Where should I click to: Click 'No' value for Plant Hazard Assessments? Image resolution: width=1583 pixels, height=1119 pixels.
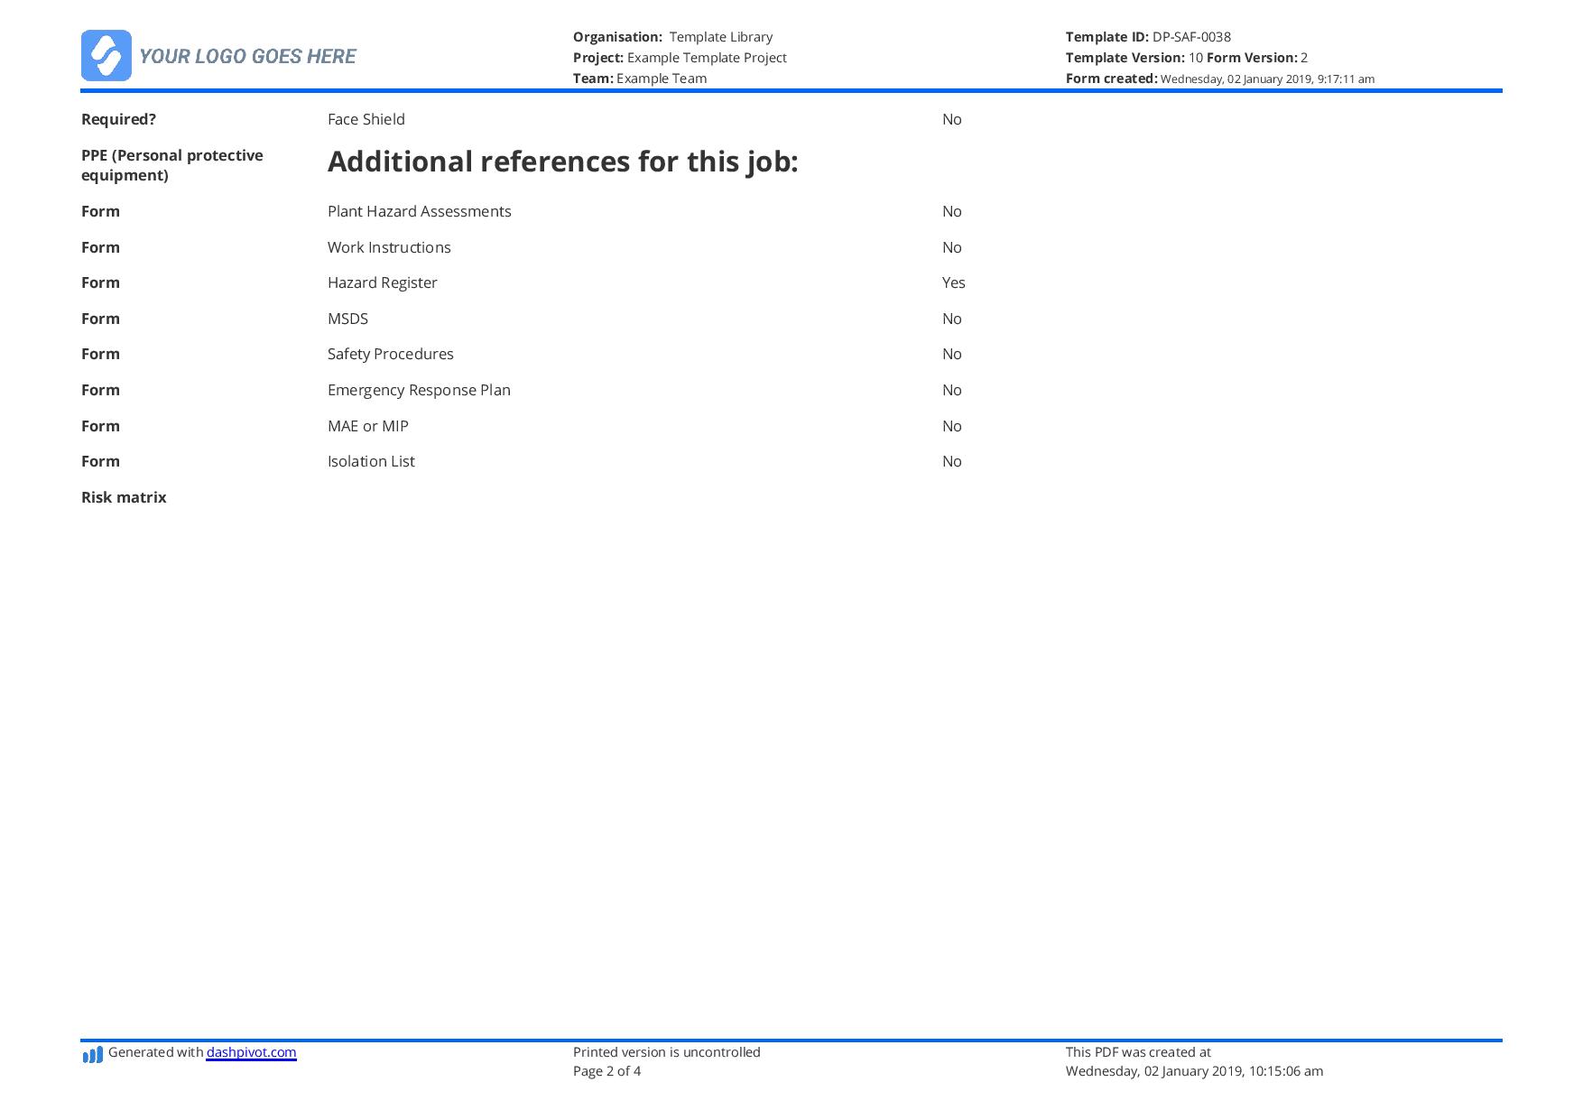tap(952, 211)
